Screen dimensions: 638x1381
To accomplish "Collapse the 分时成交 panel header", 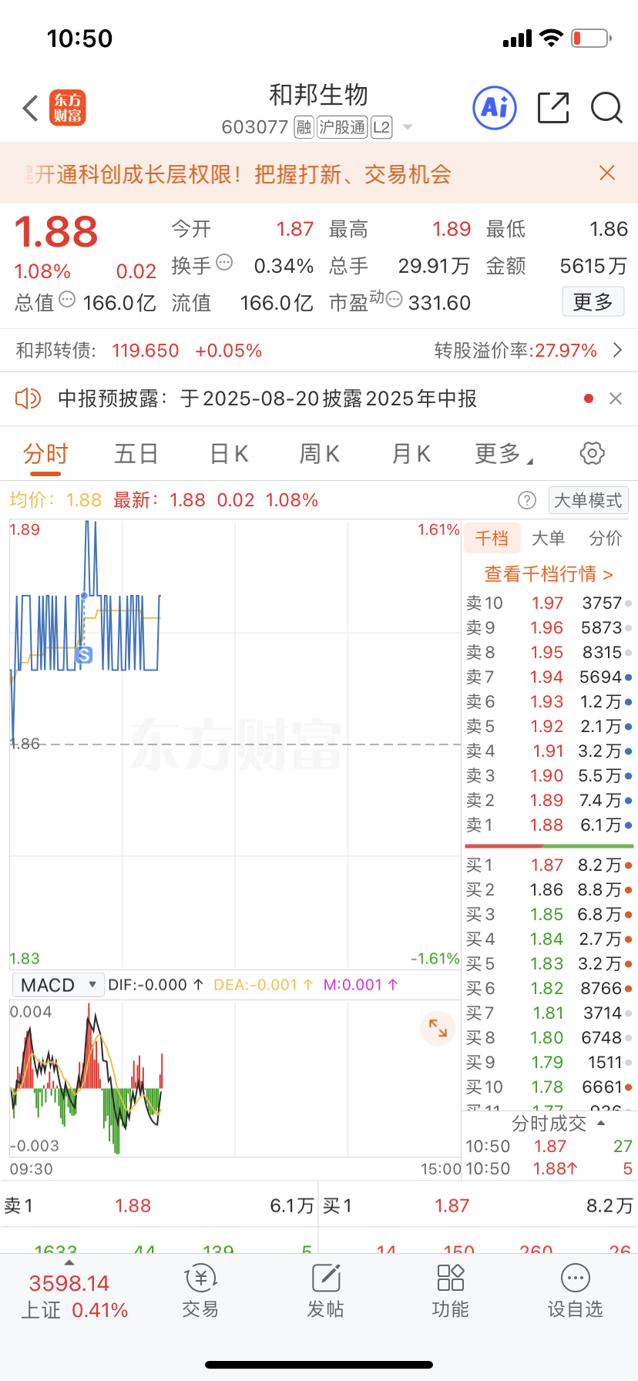I will pos(558,1124).
